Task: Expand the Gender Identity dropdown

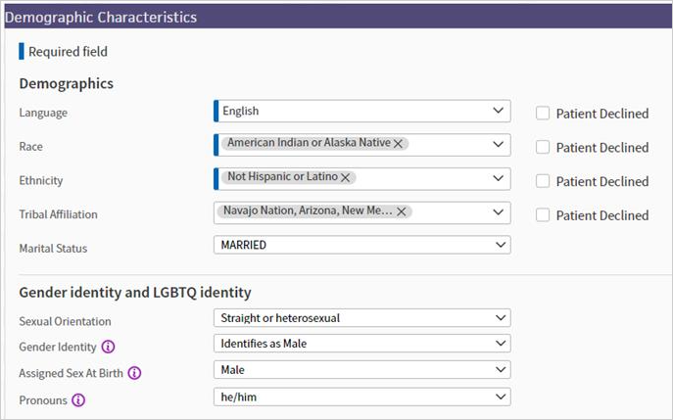Action: pos(361,344)
